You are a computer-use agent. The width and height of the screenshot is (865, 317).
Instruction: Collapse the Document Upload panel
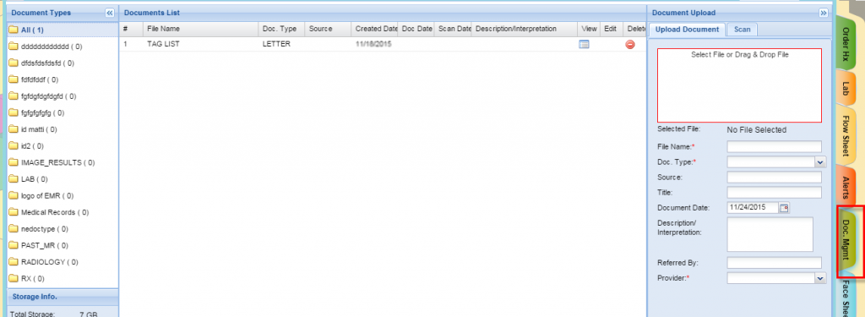tap(824, 13)
